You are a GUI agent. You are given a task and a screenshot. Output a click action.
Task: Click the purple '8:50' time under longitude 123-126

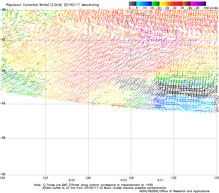pos(72,180)
